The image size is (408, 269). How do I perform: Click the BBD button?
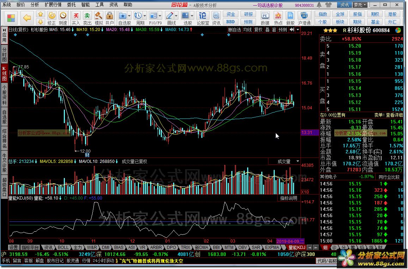click(231, 22)
